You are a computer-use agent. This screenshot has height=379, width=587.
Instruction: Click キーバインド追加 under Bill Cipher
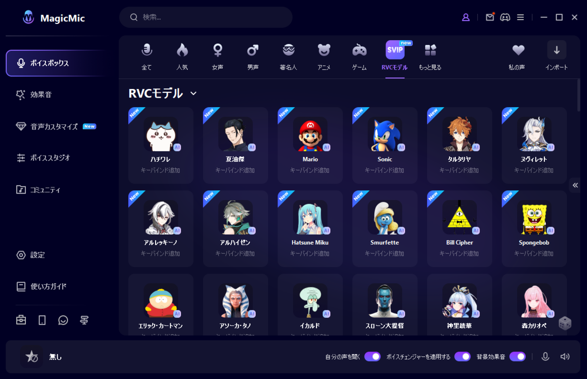click(459, 254)
